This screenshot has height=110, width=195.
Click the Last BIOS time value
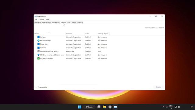coord(160,28)
